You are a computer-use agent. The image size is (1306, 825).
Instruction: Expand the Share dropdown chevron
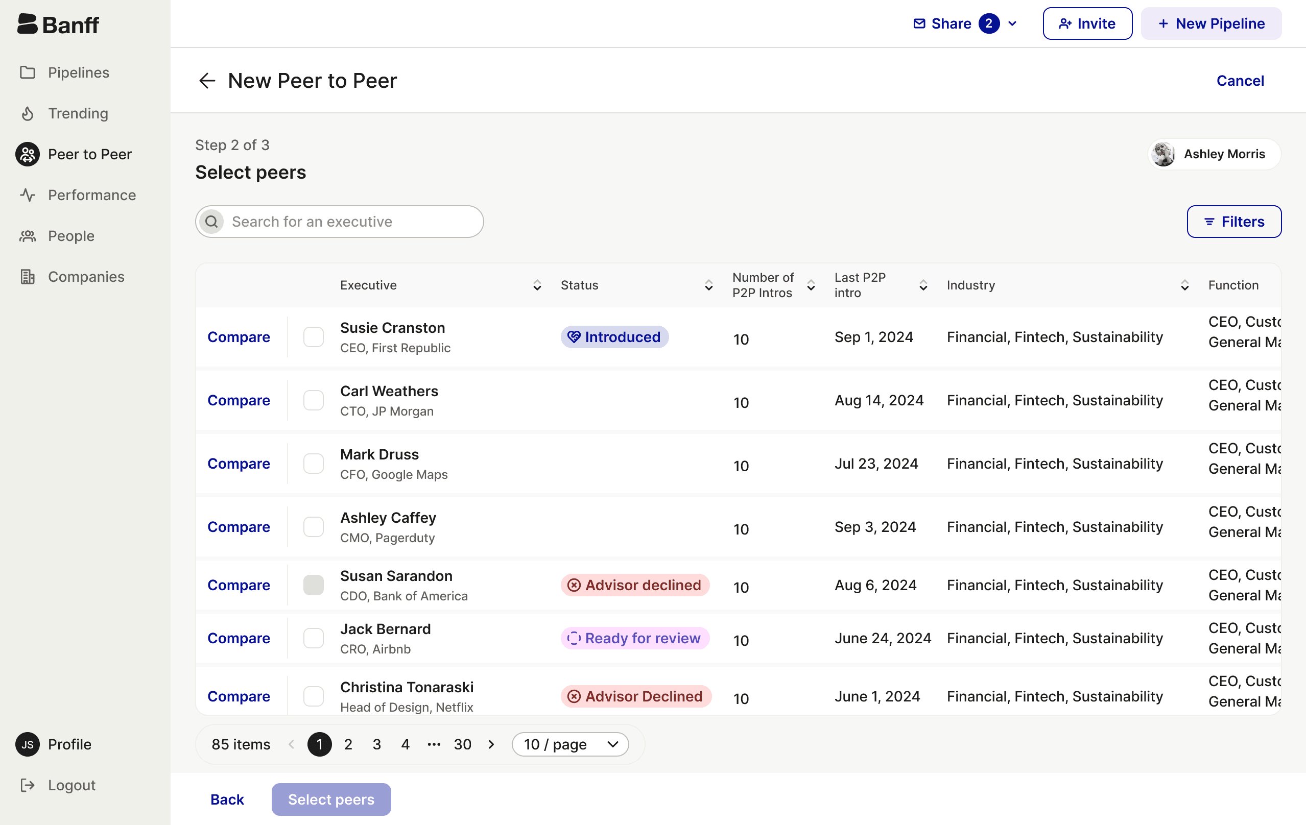tap(1012, 24)
